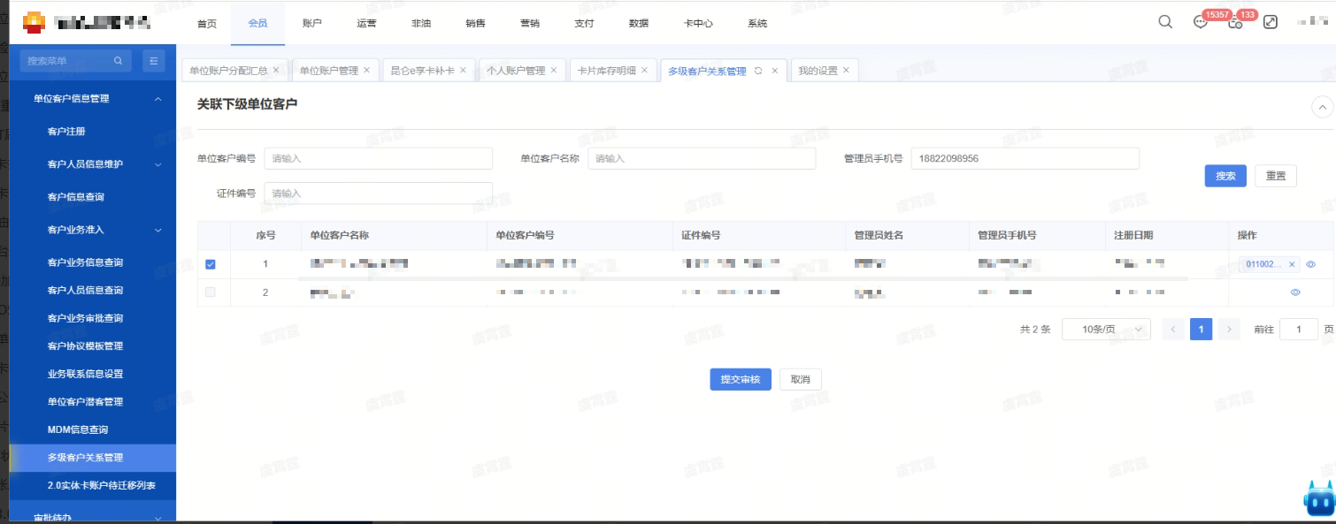Refresh the 多级客户关系管理 tab
Viewport: 1336px width, 524px height.
758,71
